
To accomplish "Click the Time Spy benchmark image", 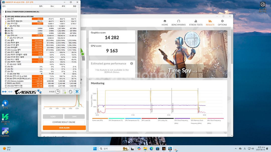I will tap(182, 54).
